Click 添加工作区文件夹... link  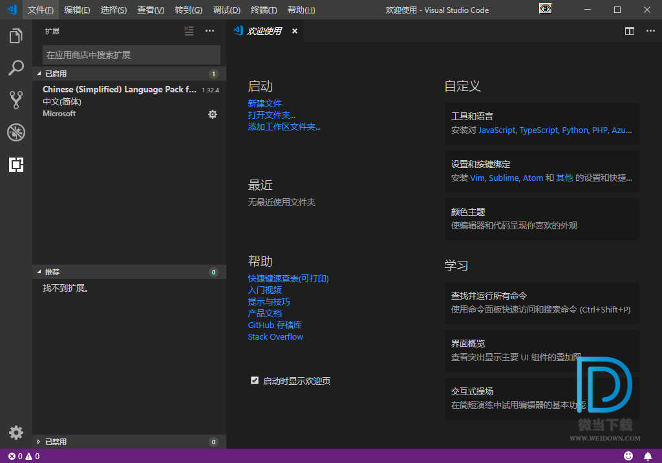coord(284,127)
